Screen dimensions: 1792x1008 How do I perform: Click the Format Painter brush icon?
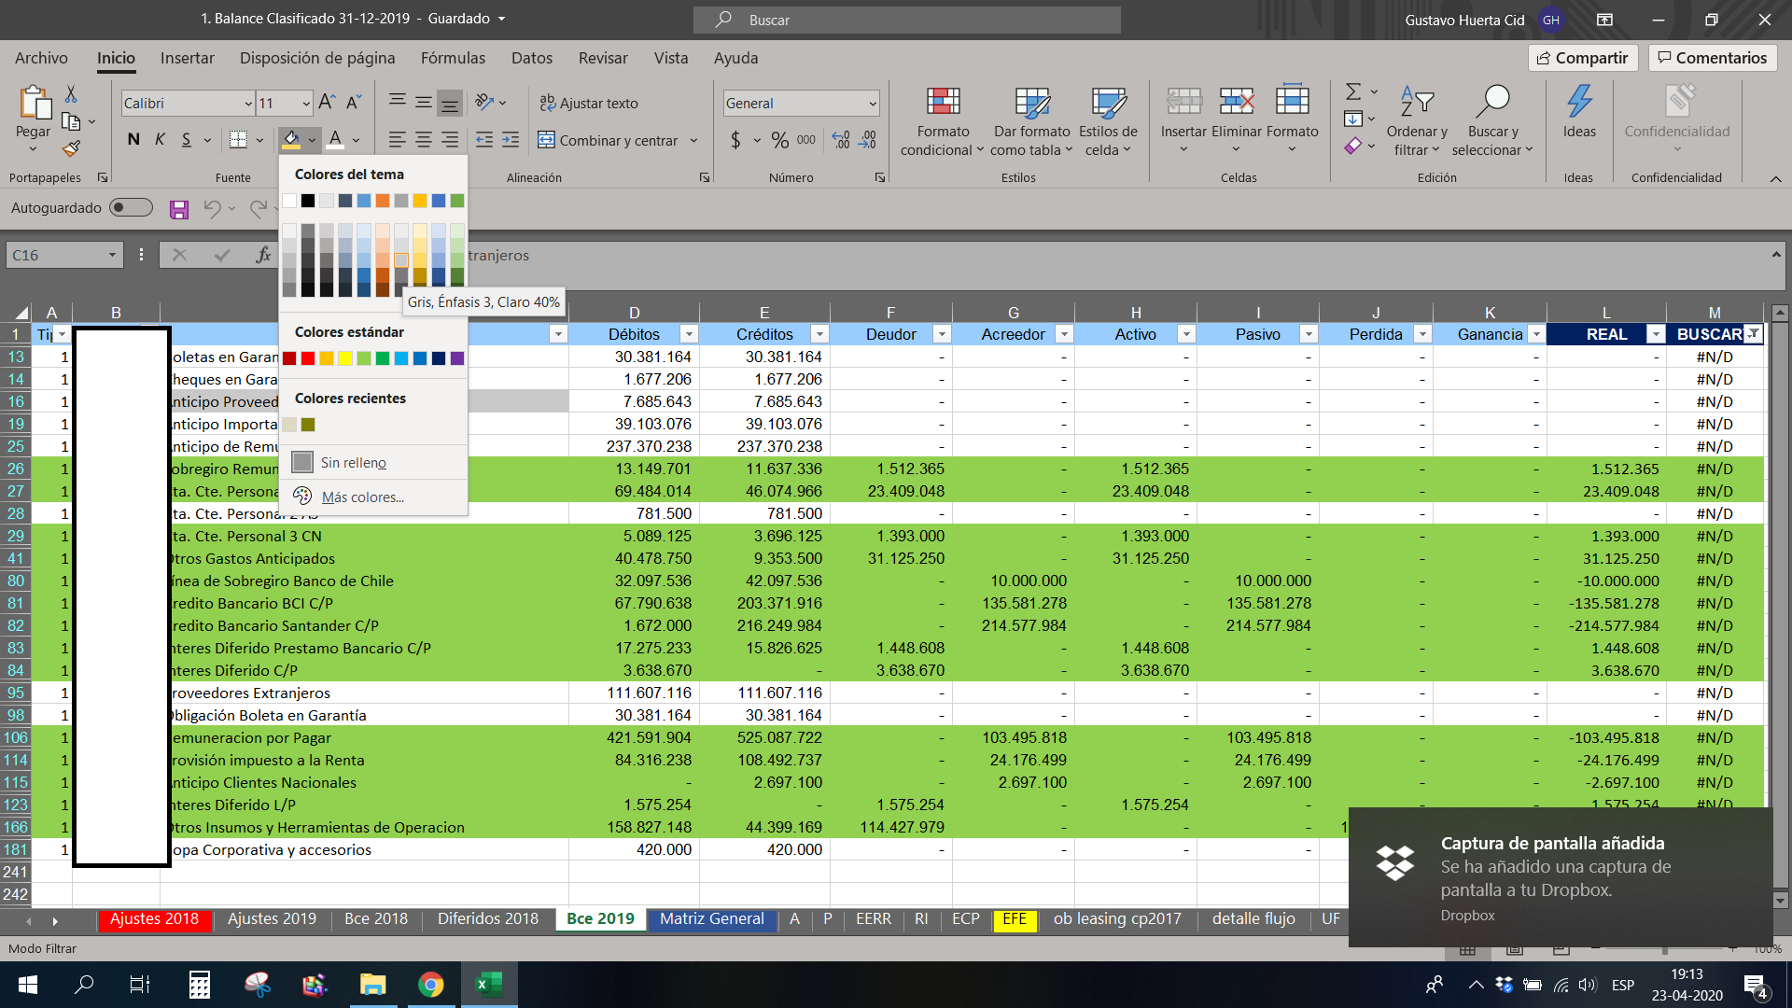pos(71,148)
